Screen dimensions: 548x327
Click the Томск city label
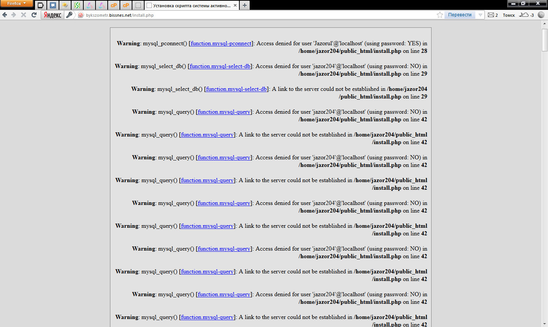tap(509, 15)
